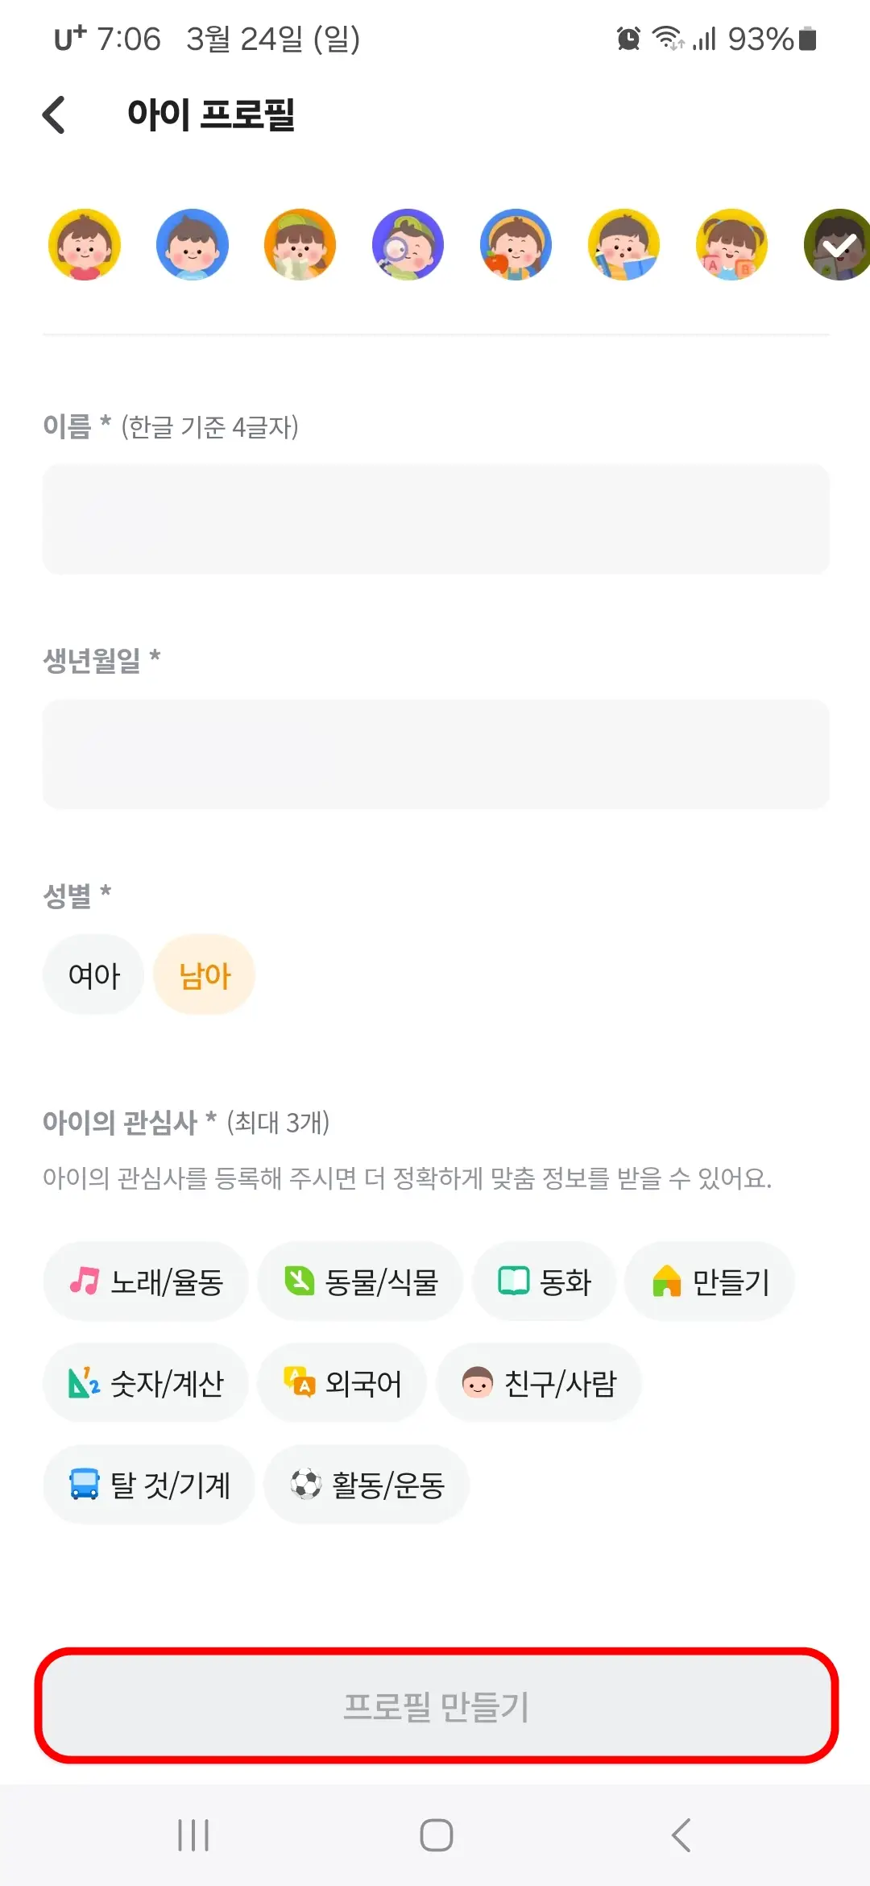
Task: Pick the 외국어 interest option
Action: click(x=342, y=1383)
